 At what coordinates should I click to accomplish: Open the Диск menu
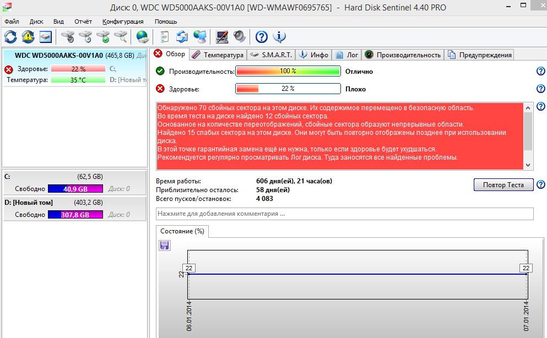pos(36,21)
